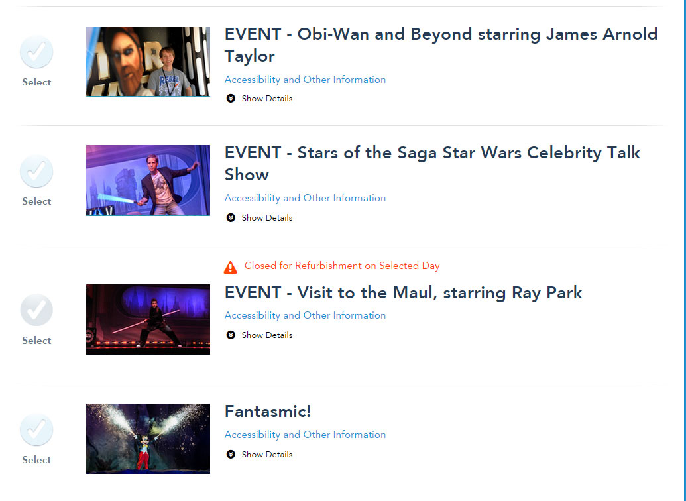Click 'Closed for Refurbishment on Selected Day' notice
This screenshot has width=686, height=501.
point(342,266)
